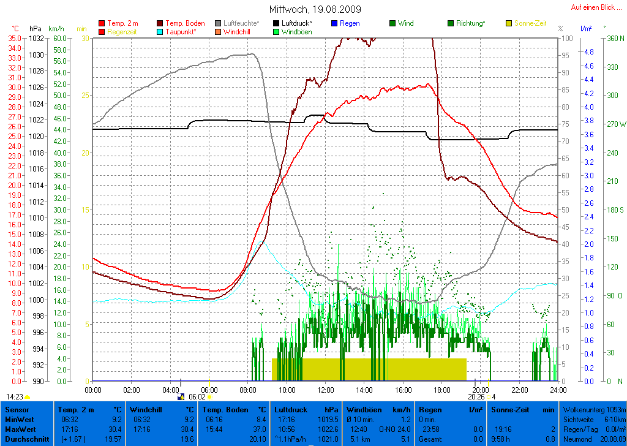The image size is (627, 446).
Task: Click the orange Windchill legend square
Action: point(219,32)
